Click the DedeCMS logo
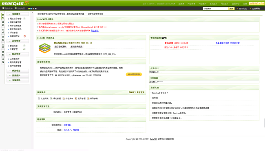 tap(15, 3)
